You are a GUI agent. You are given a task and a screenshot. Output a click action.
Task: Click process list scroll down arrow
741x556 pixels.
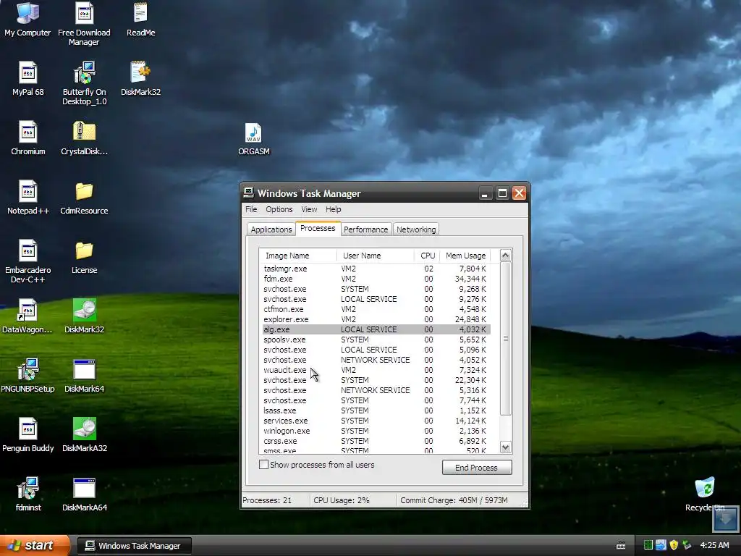(505, 447)
